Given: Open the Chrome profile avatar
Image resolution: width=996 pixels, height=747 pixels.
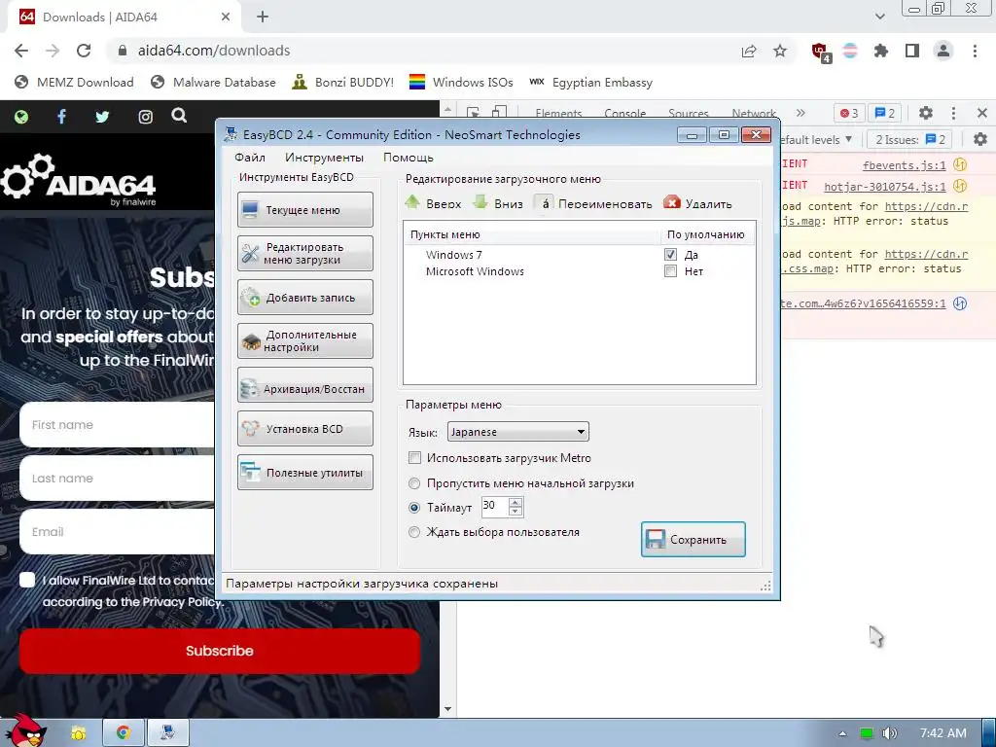Looking at the screenshot, I should coord(943,51).
